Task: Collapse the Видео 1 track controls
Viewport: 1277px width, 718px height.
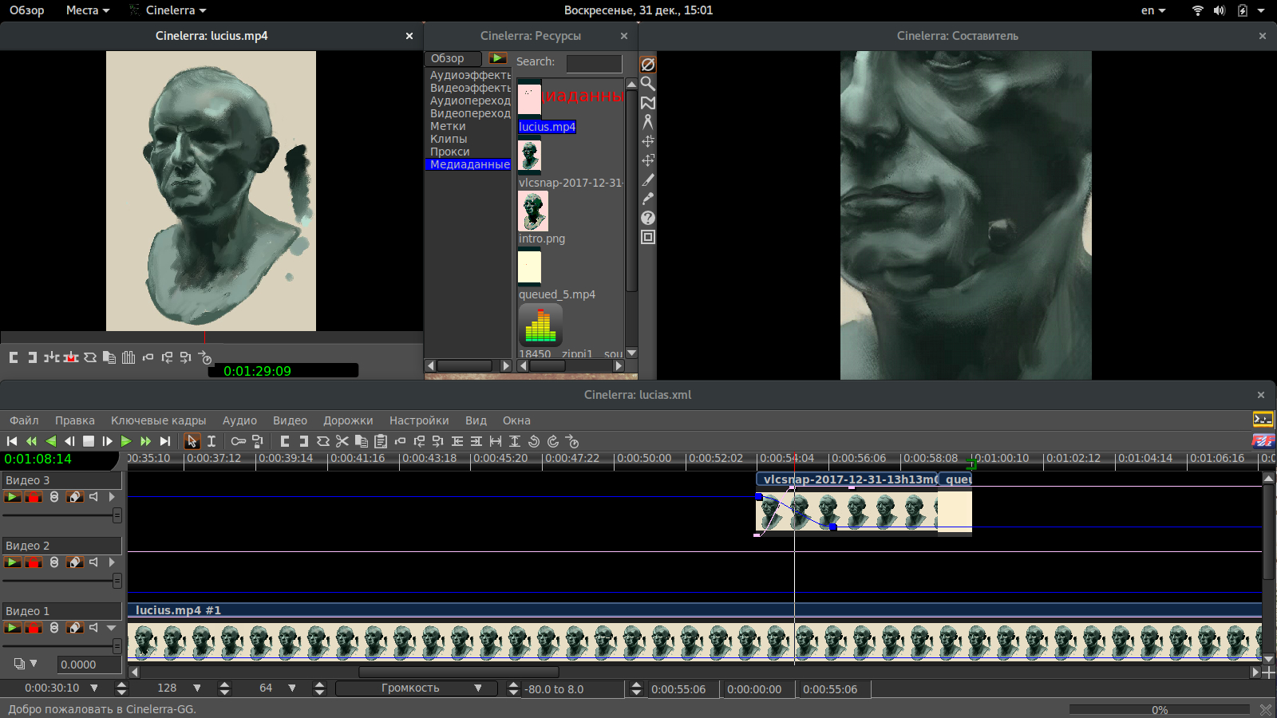Action: tap(112, 628)
